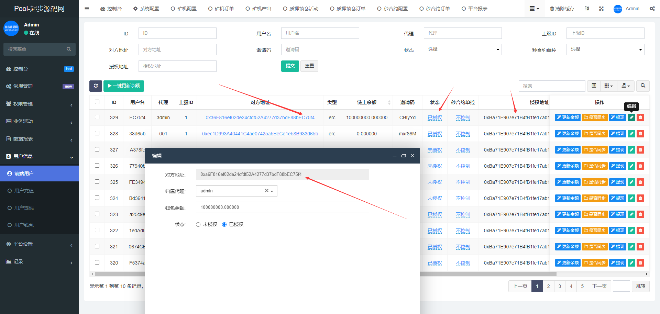
Task: Click the edit pencil icon for row 327
Action: click(x=631, y=150)
